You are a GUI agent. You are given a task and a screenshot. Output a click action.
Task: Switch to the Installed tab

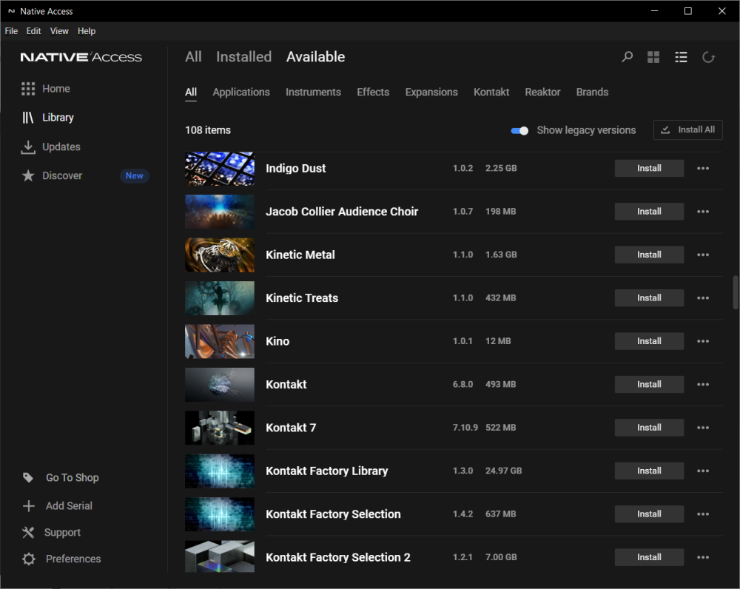point(243,57)
